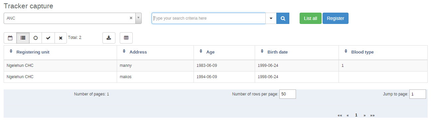Sort the table by Birth date

click(277, 52)
